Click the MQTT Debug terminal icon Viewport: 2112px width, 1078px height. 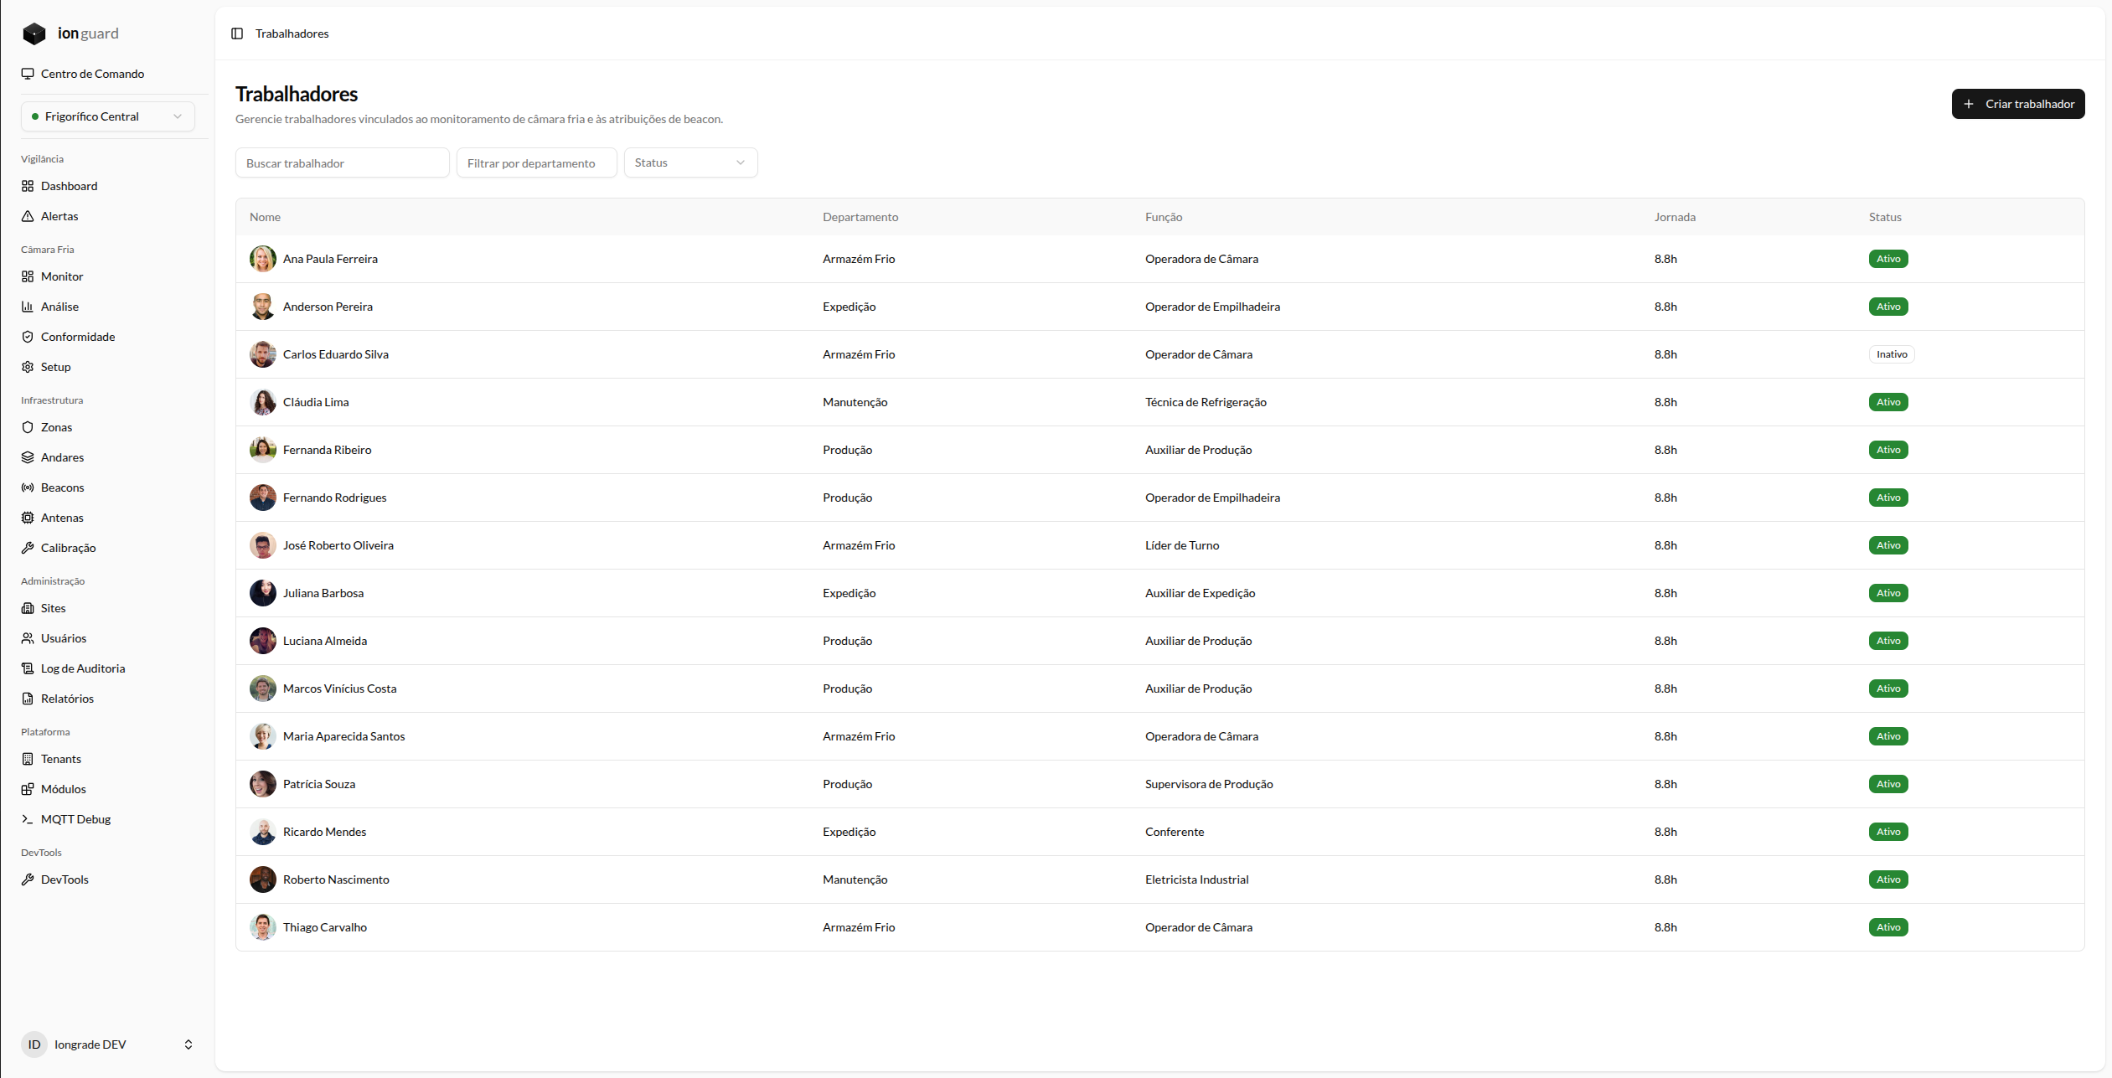tap(28, 819)
